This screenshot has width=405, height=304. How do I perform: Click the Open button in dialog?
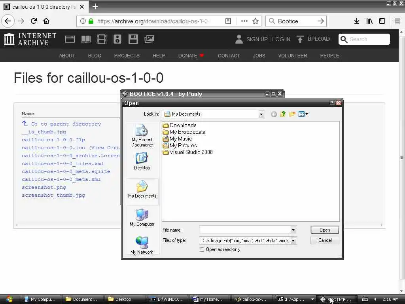pos(325,230)
